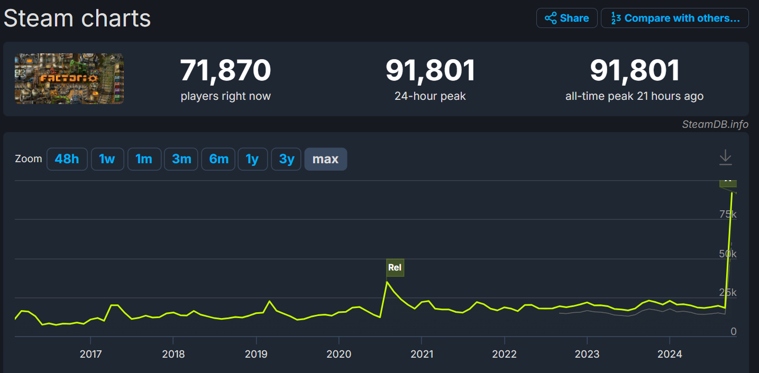
Task: Click the 2017 axis label
Action: [x=91, y=354]
